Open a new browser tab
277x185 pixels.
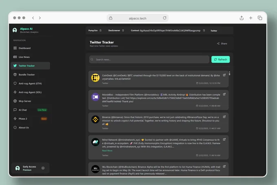(x=251, y=18)
